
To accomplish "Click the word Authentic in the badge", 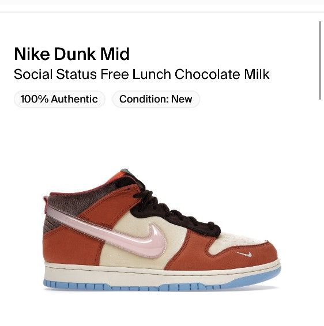I will [x=74, y=99].
